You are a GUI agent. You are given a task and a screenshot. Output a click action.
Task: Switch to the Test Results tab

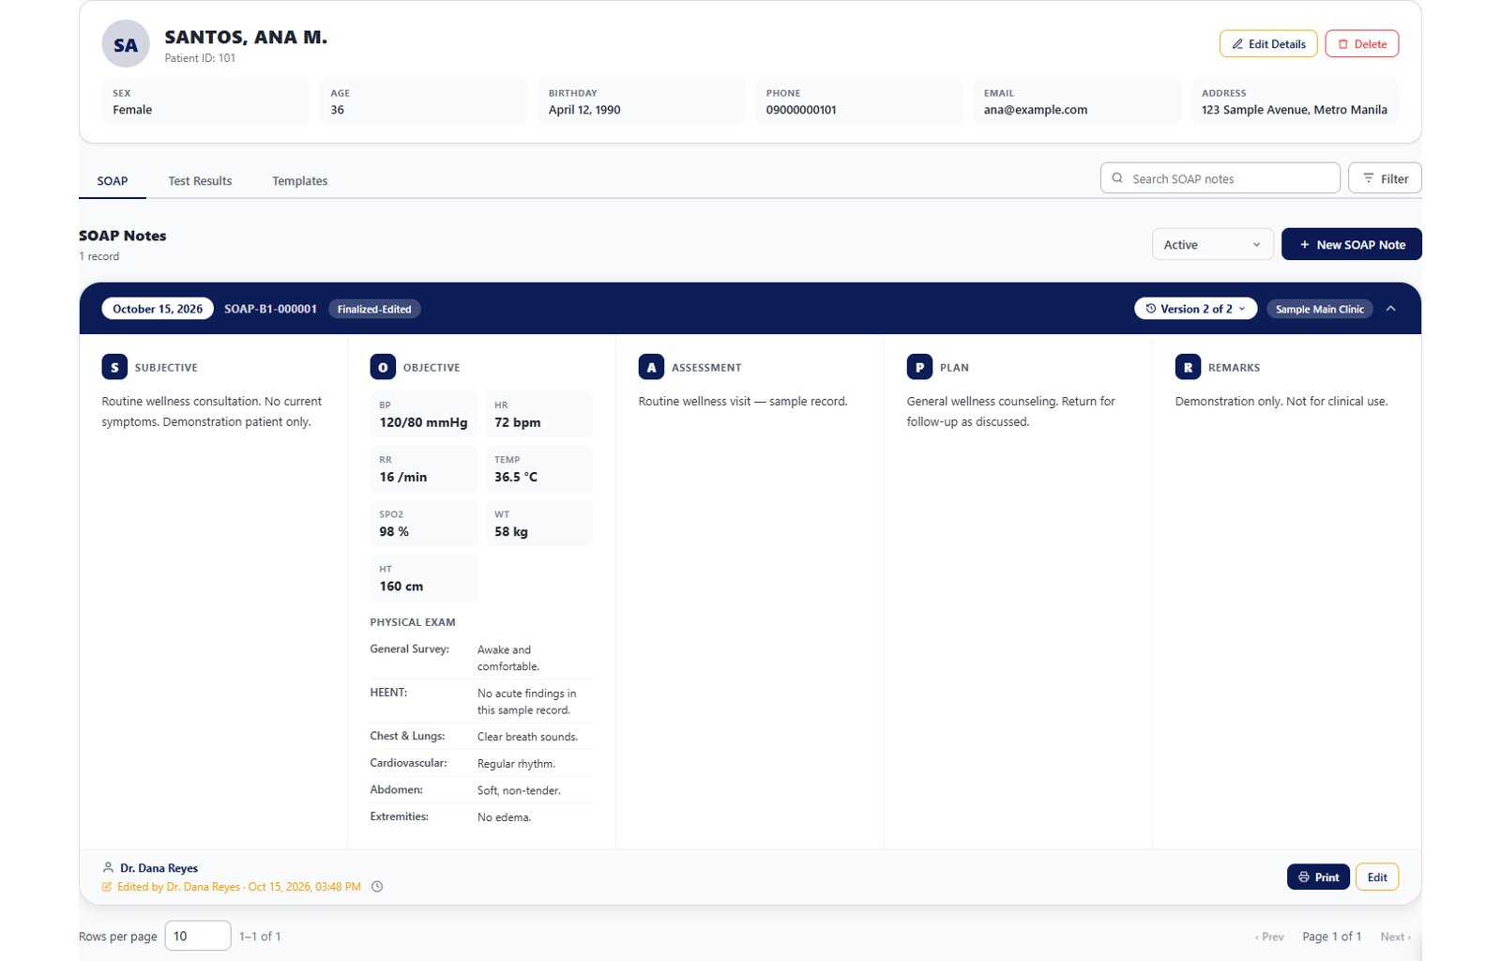click(200, 181)
